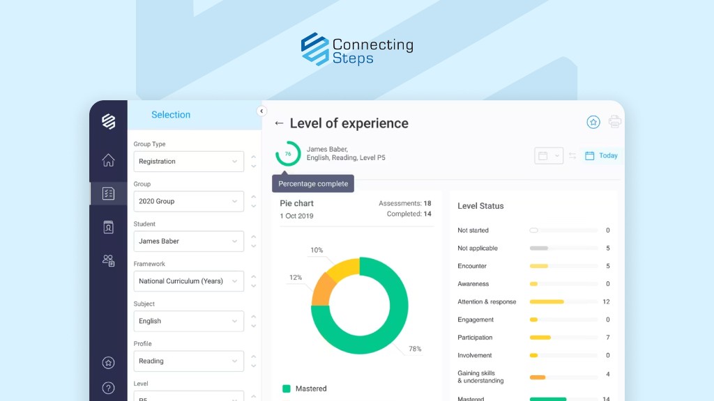Add this view to favourites with the star
The height and width of the screenshot is (401, 714).
pos(593,122)
